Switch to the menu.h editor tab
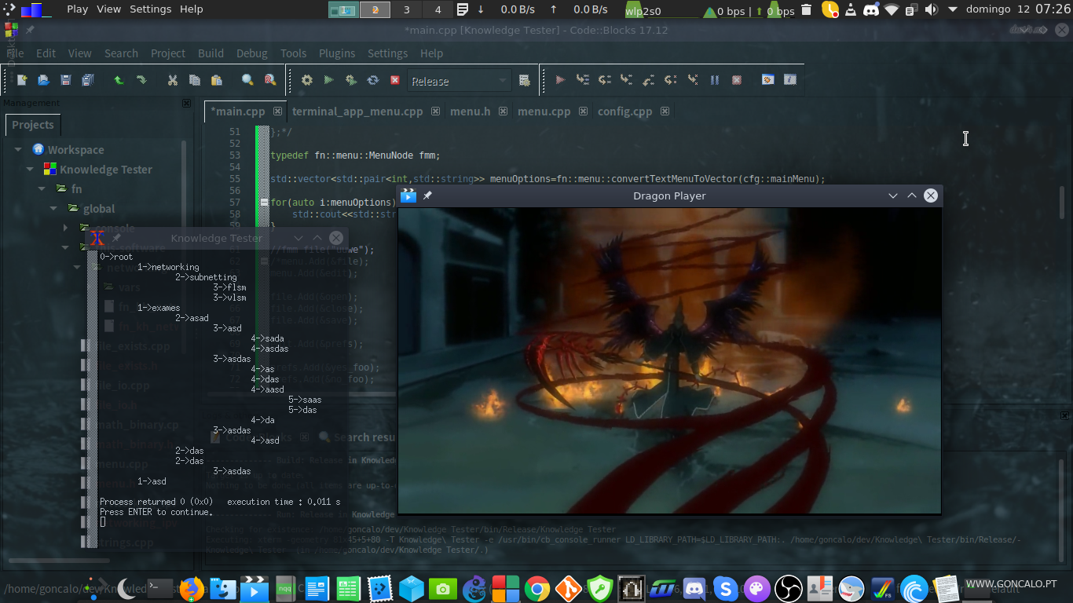Image resolution: width=1073 pixels, height=603 pixels. coord(470,111)
